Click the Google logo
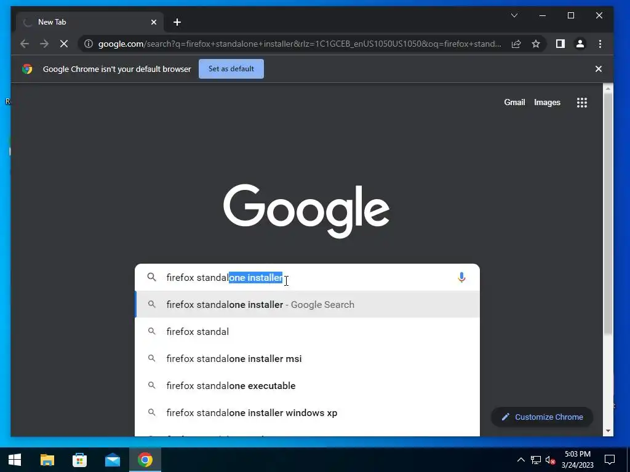 coord(306,211)
